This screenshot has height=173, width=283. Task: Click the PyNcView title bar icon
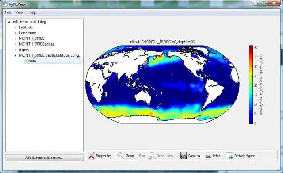pos(5,4)
